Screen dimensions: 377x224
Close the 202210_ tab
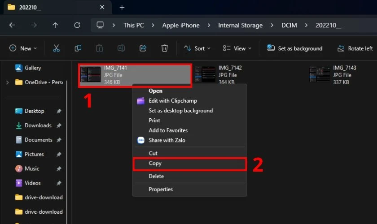pyautogui.click(x=102, y=7)
